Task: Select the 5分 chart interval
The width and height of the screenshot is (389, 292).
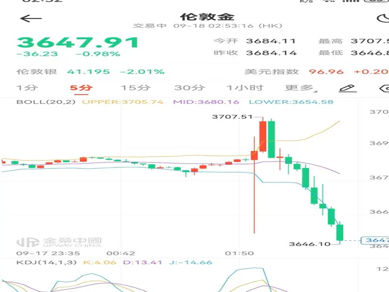Action: tap(80, 88)
